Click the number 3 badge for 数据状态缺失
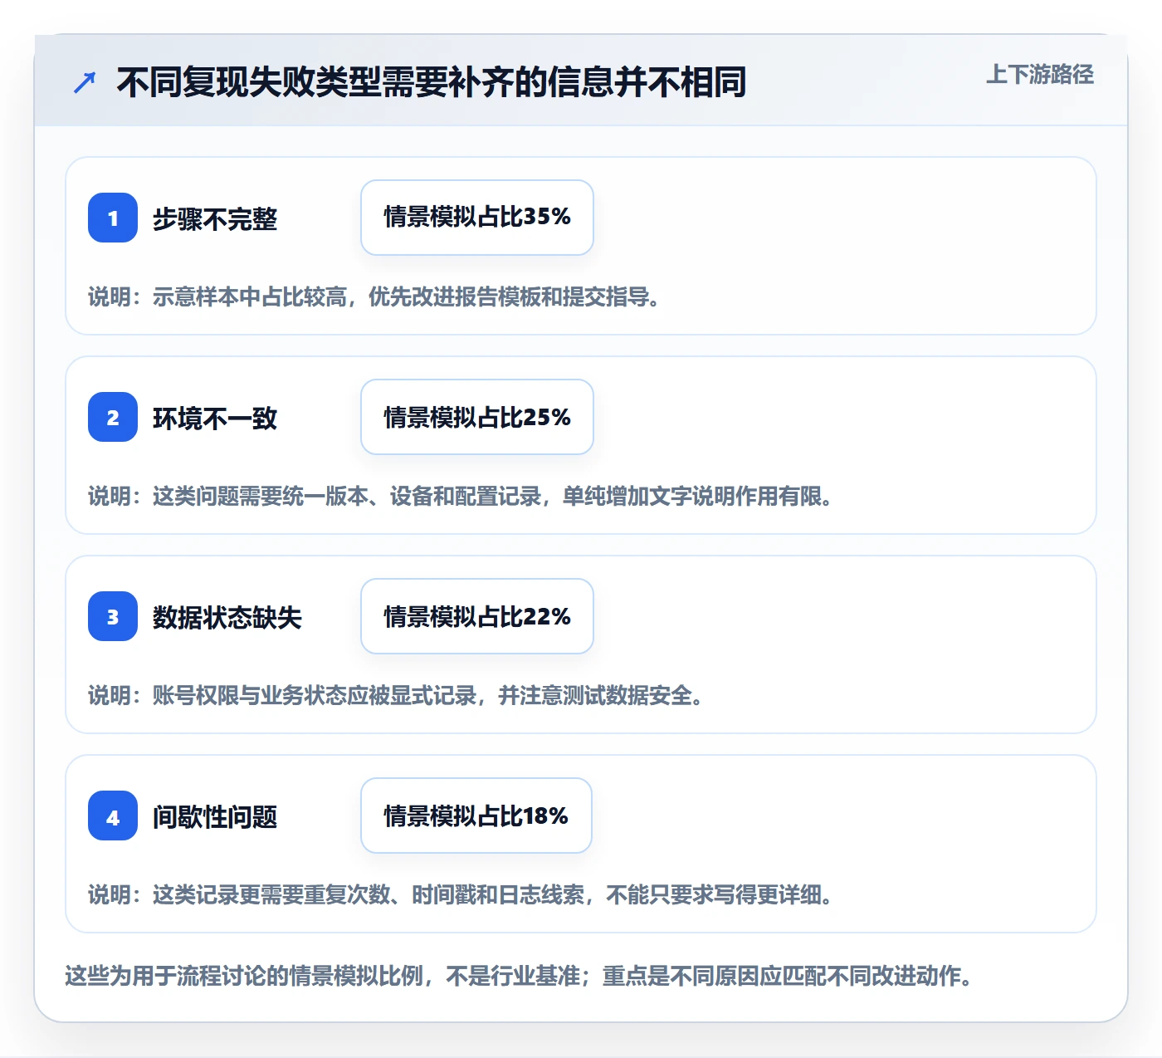Viewport: 1162px width, 1058px height. (113, 616)
